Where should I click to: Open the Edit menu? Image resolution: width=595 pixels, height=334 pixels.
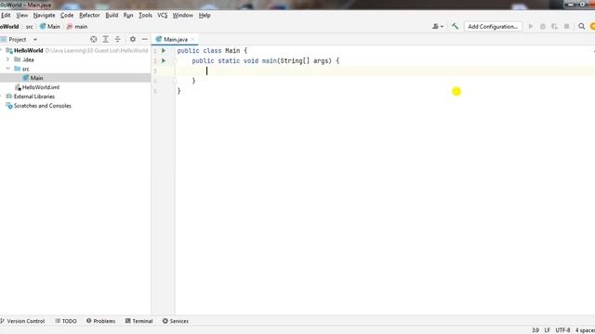coord(6,15)
